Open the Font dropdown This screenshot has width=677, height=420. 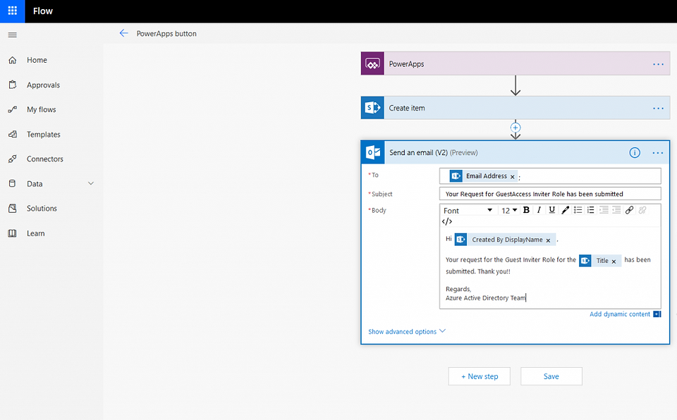(x=468, y=211)
